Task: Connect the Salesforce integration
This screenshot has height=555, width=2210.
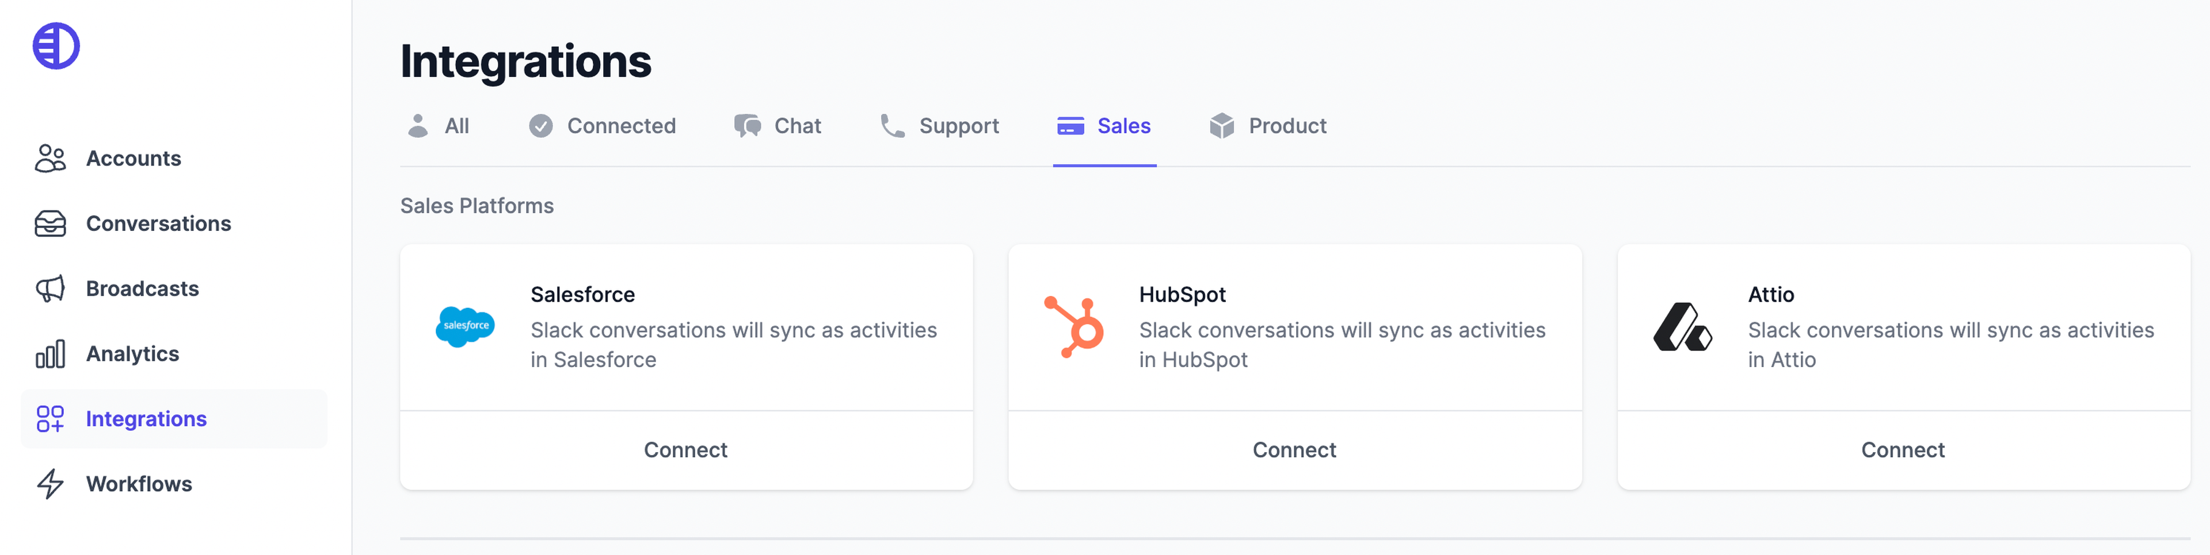Action: pyautogui.click(x=685, y=450)
